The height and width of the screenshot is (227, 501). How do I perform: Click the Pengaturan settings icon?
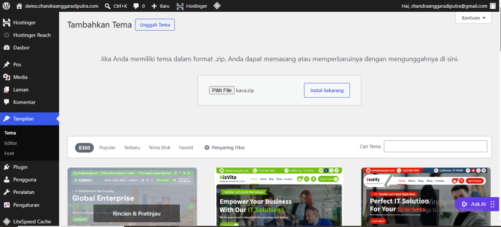(x=6, y=205)
